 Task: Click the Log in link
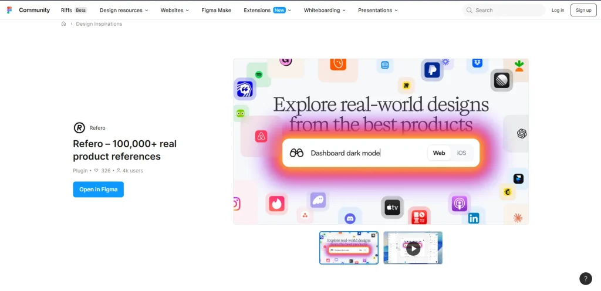[558, 11]
